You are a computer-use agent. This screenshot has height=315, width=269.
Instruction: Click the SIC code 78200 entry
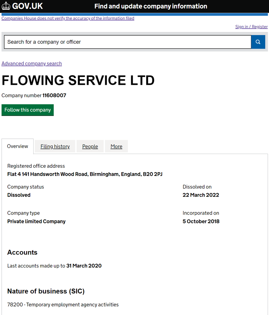click(63, 305)
